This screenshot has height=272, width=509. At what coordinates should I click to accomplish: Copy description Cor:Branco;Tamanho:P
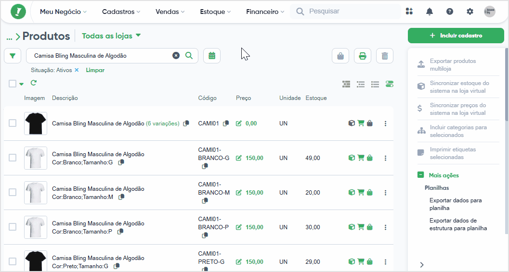(120, 232)
